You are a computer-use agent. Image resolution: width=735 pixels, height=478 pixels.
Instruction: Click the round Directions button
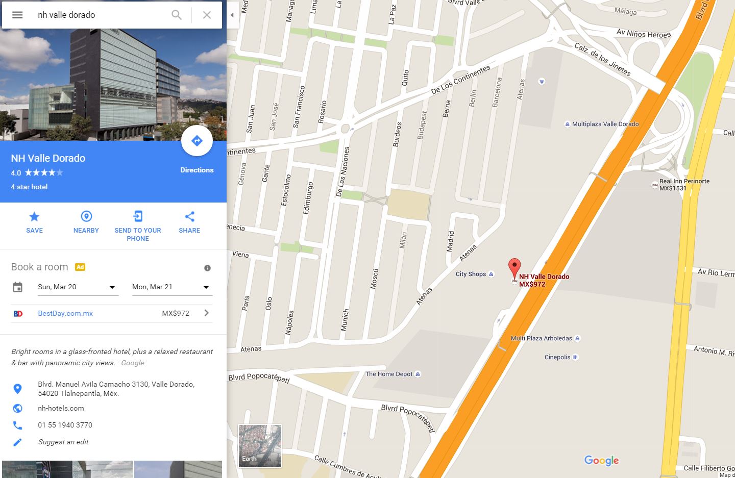click(x=197, y=141)
